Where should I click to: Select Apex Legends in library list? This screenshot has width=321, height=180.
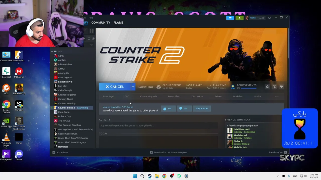coord(65,77)
